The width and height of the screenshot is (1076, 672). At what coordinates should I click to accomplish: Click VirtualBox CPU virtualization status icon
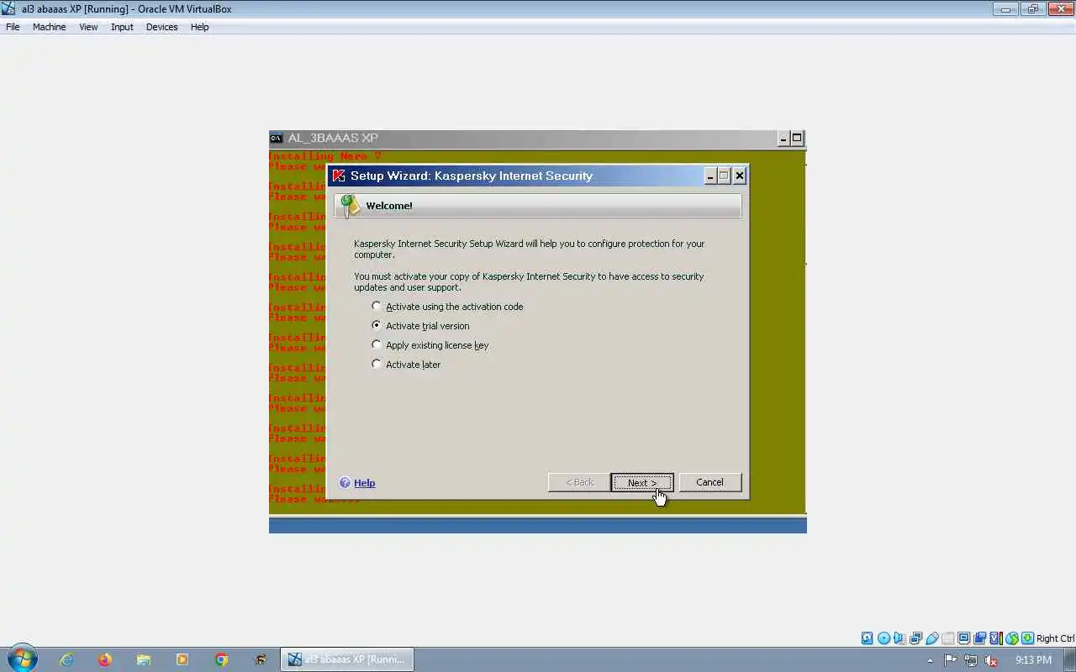click(x=996, y=638)
